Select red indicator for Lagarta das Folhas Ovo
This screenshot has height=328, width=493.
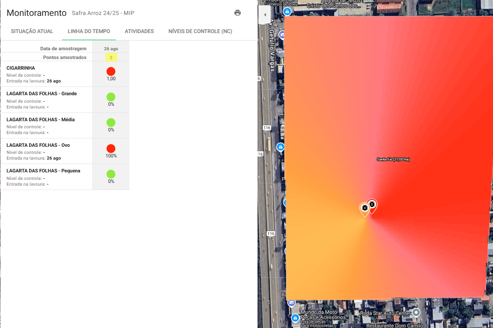coord(111,149)
